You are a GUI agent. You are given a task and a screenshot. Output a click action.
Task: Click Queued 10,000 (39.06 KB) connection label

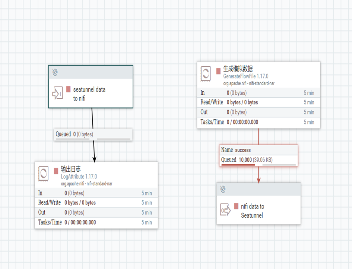(247, 160)
